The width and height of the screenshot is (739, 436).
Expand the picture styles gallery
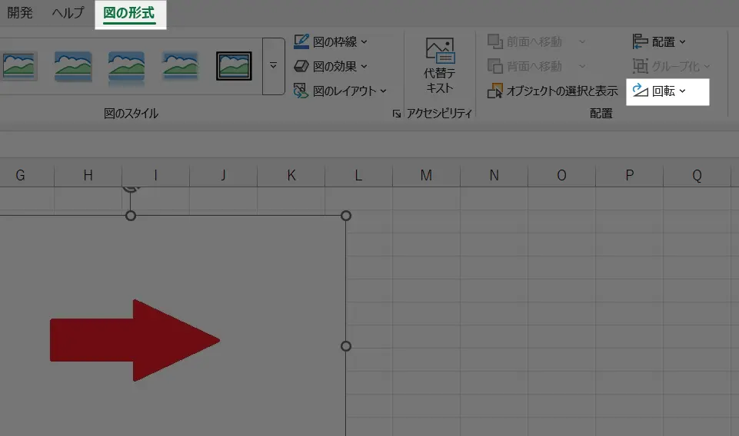pos(273,66)
